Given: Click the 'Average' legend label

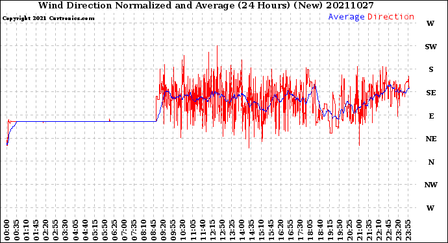Looking at the screenshot, I should [346, 17].
